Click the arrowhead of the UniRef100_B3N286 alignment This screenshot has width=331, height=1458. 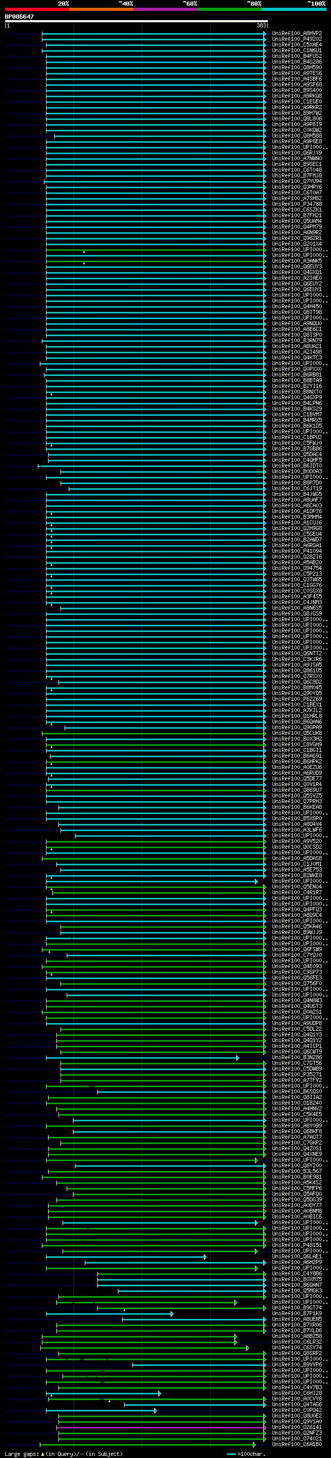tap(237, 1058)
